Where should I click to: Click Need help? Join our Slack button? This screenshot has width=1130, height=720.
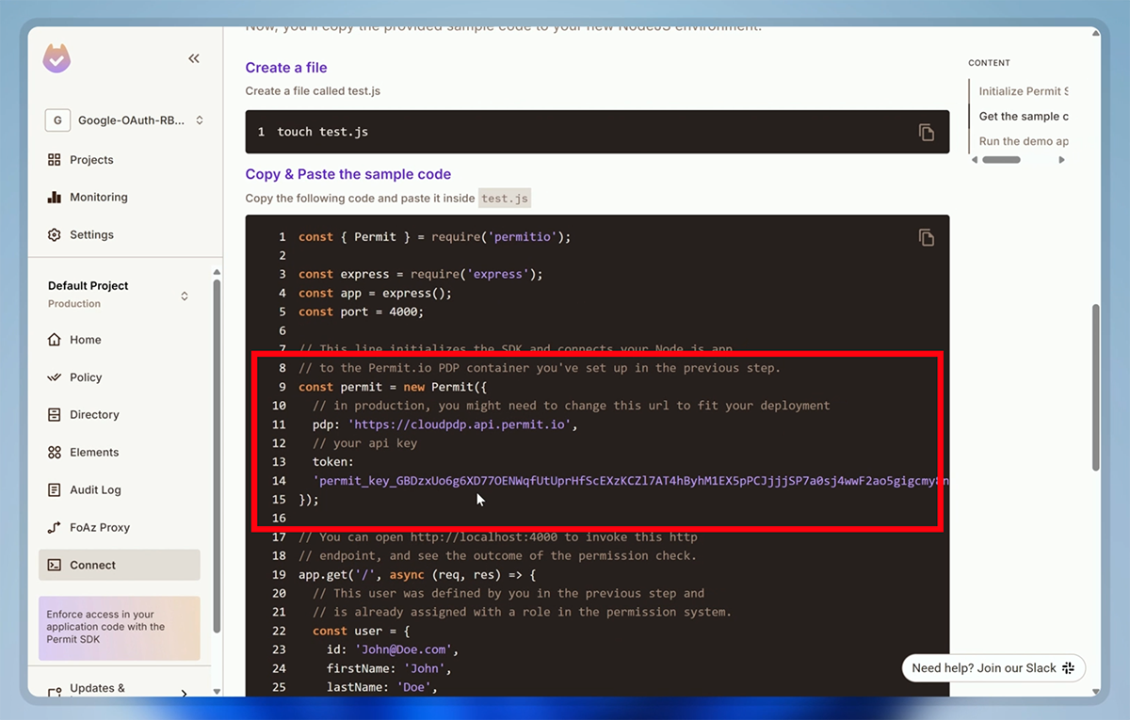tap(993, 668)
